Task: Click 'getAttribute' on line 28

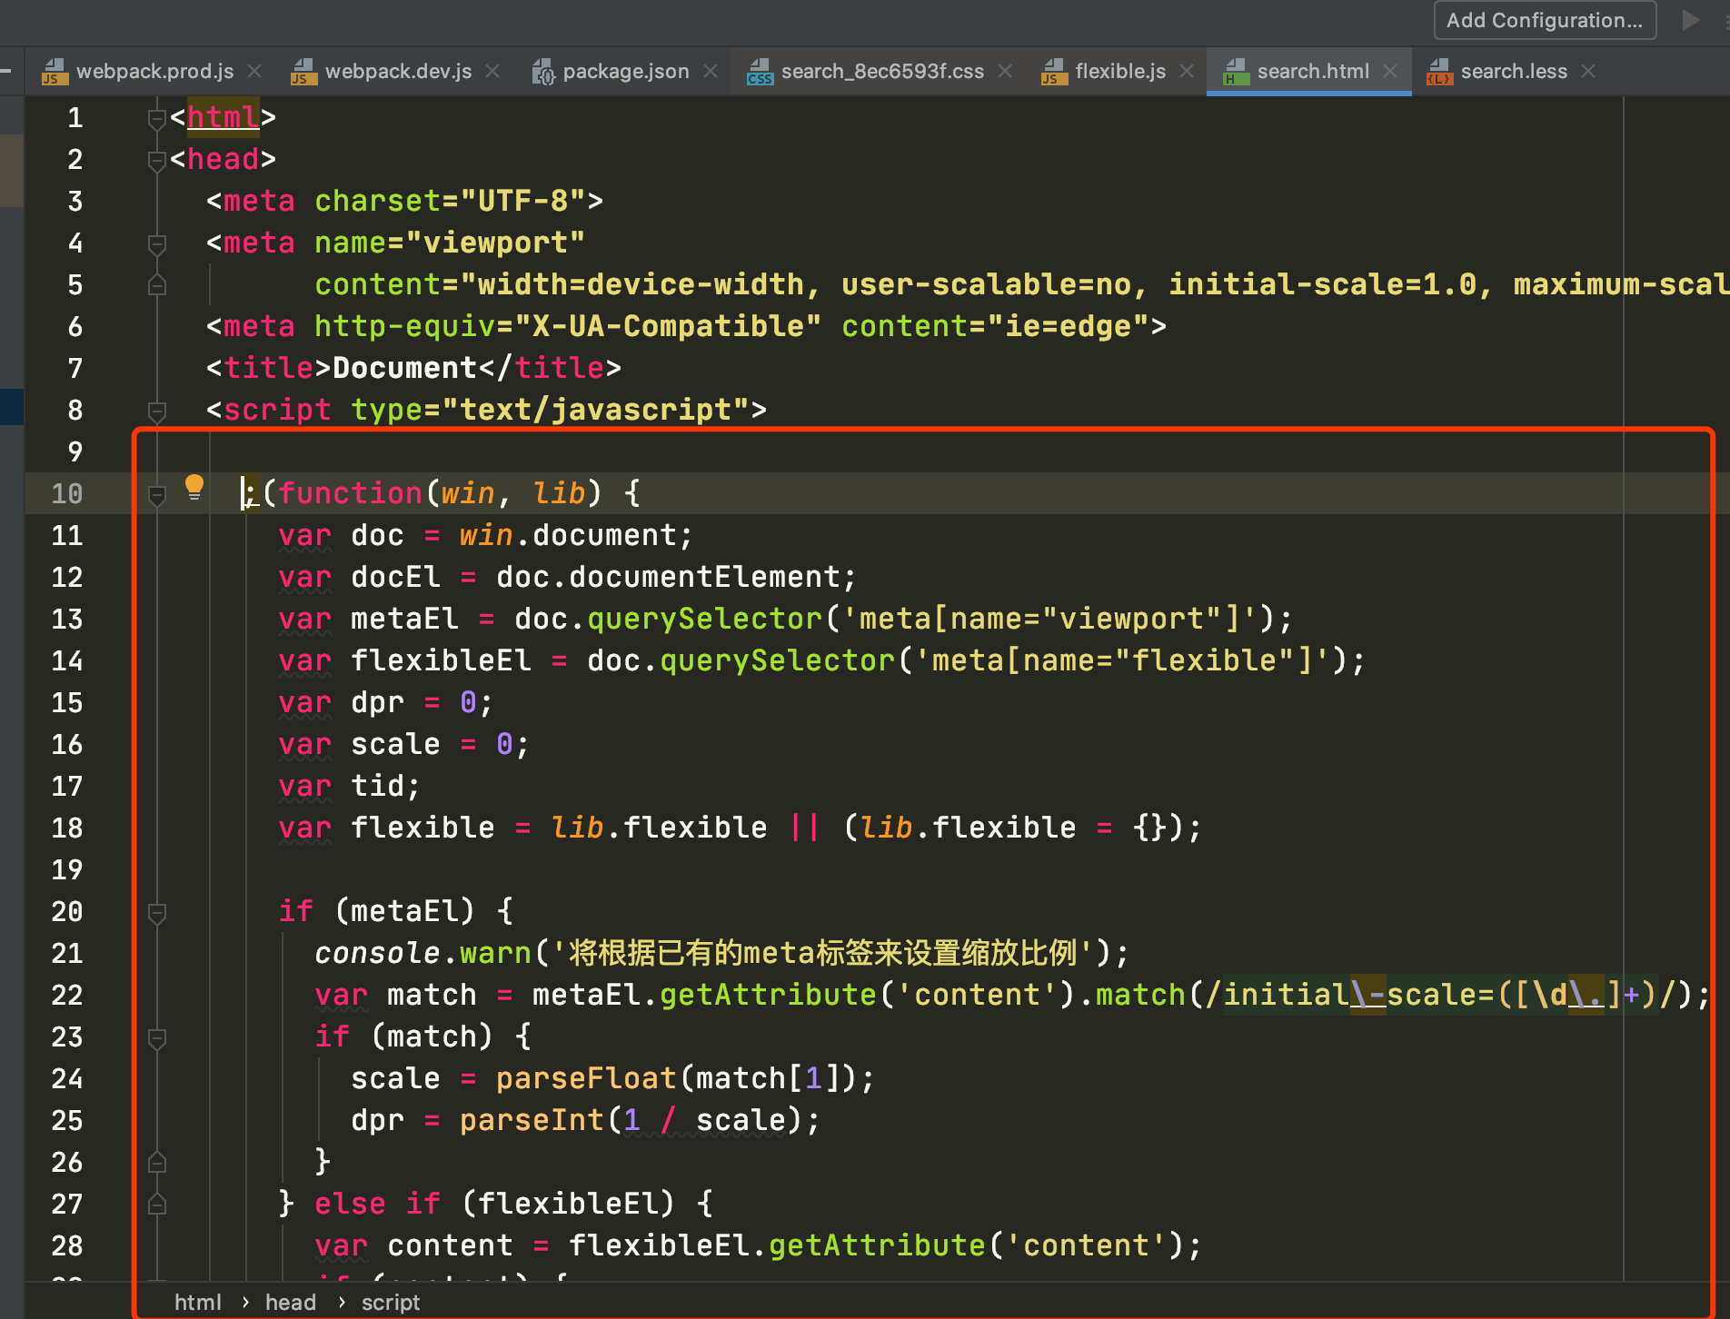Action: click(x=877, y=1245)
